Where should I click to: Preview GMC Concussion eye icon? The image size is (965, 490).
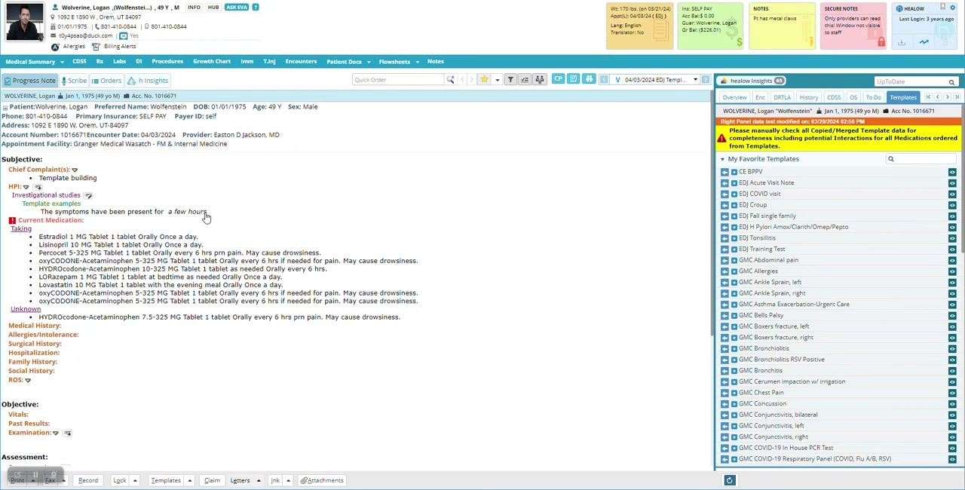pos(952,403)
